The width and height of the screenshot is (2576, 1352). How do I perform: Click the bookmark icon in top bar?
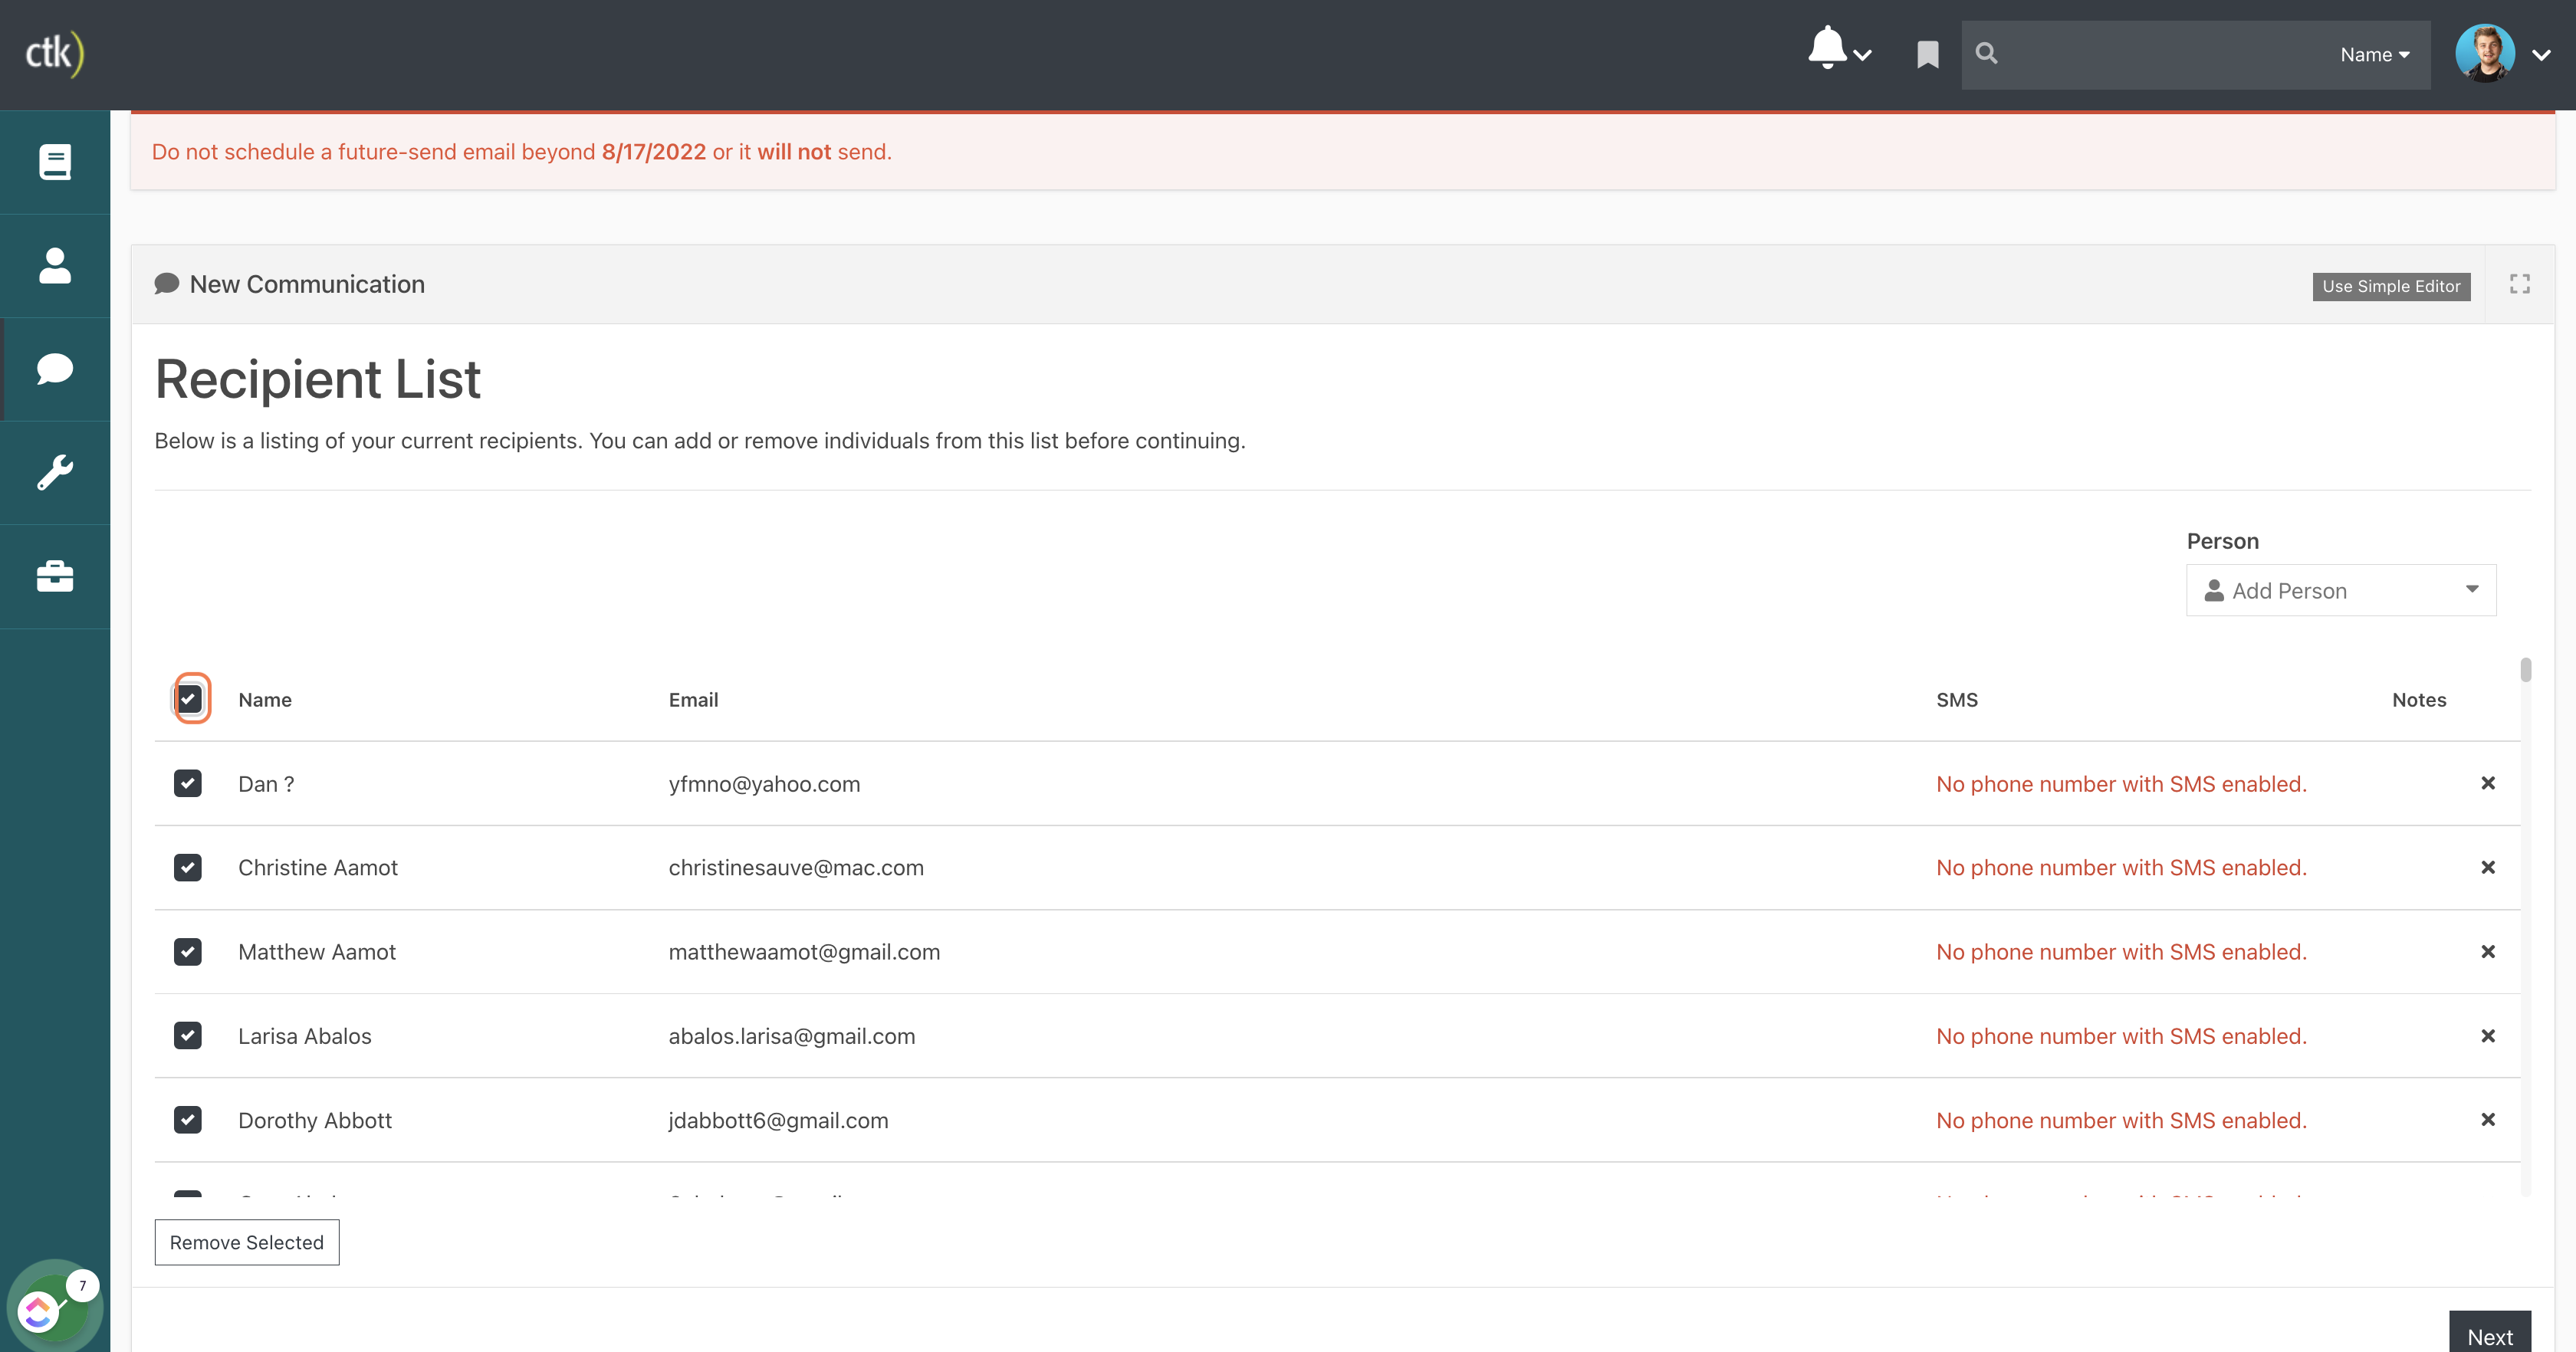point(1927,55)
